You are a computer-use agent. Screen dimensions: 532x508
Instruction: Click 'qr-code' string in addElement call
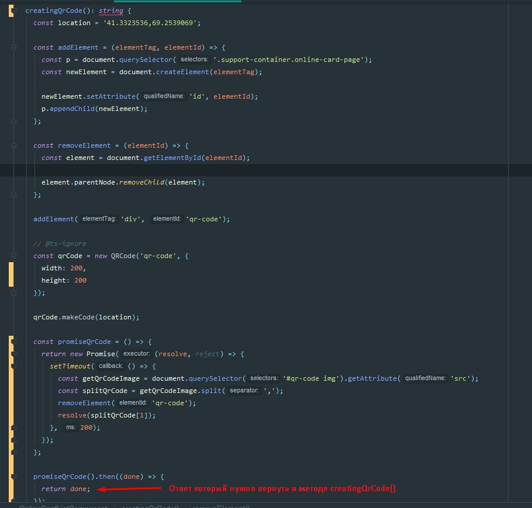(x=203, y=220)
